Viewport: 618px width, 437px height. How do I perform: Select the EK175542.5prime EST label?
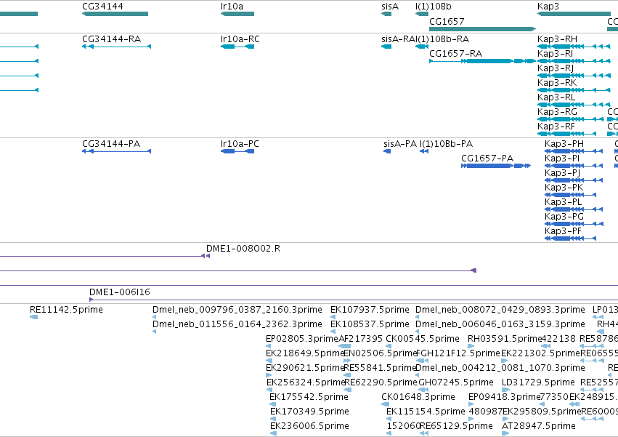pos(309,397)
